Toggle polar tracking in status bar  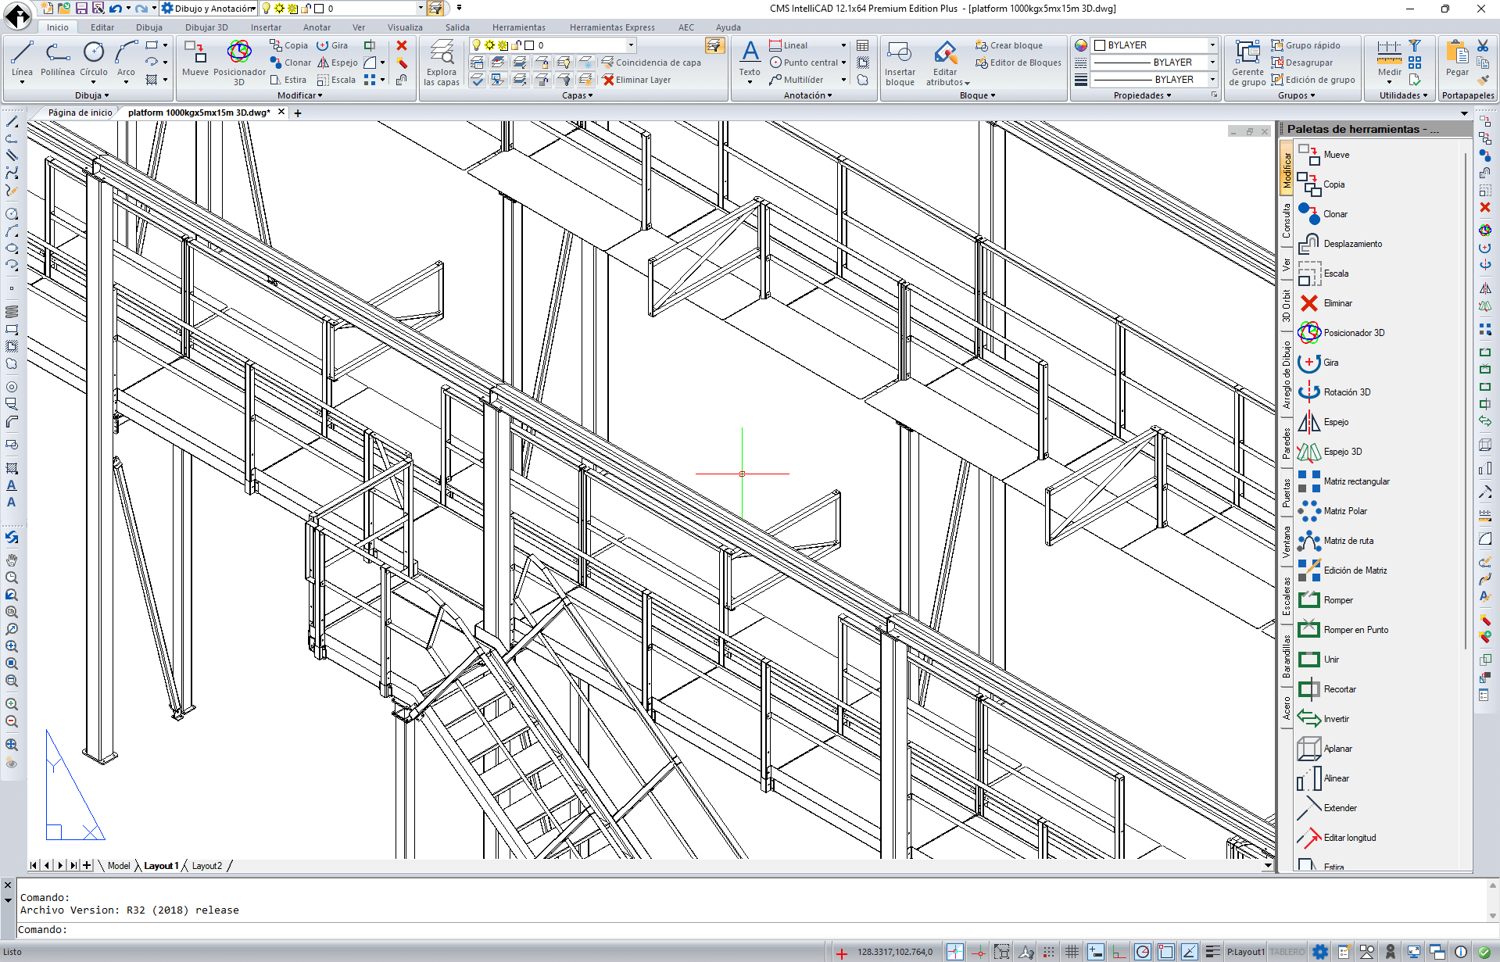click(1142, 952)
